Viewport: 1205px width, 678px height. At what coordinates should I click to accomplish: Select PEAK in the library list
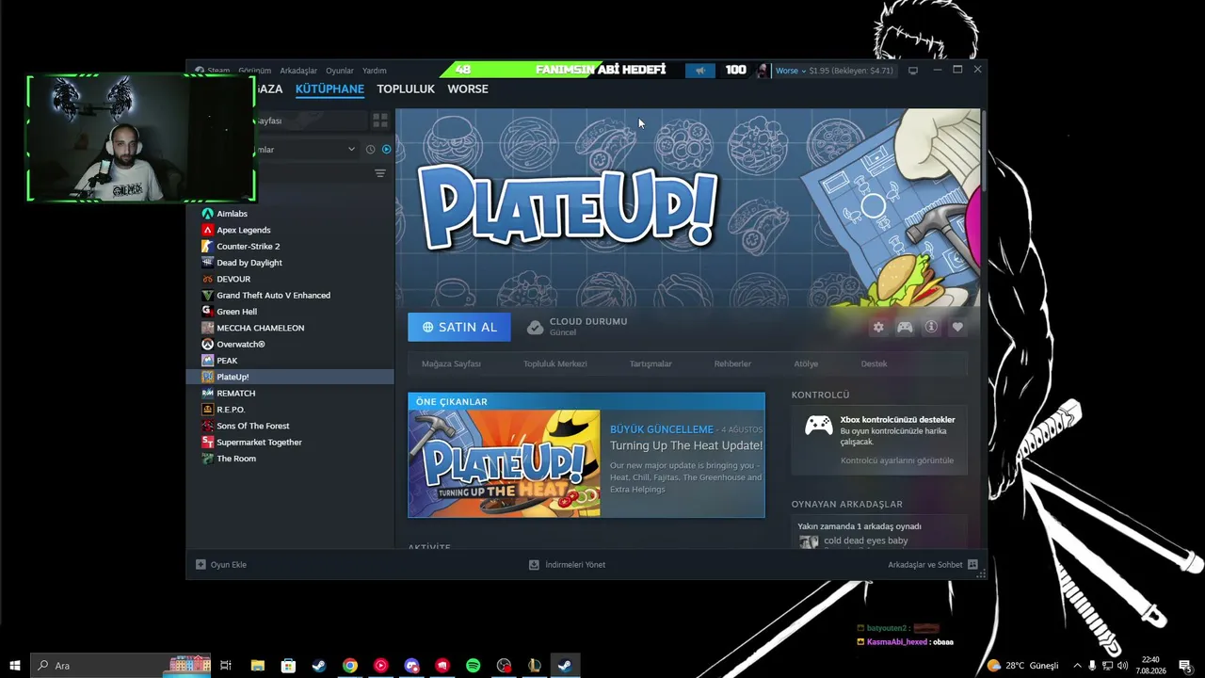(x=290, y=361)
